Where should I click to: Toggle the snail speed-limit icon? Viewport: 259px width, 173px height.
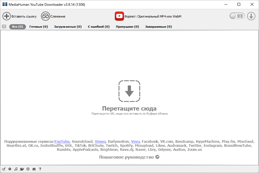pyautogui.click(x=22, y=169)
